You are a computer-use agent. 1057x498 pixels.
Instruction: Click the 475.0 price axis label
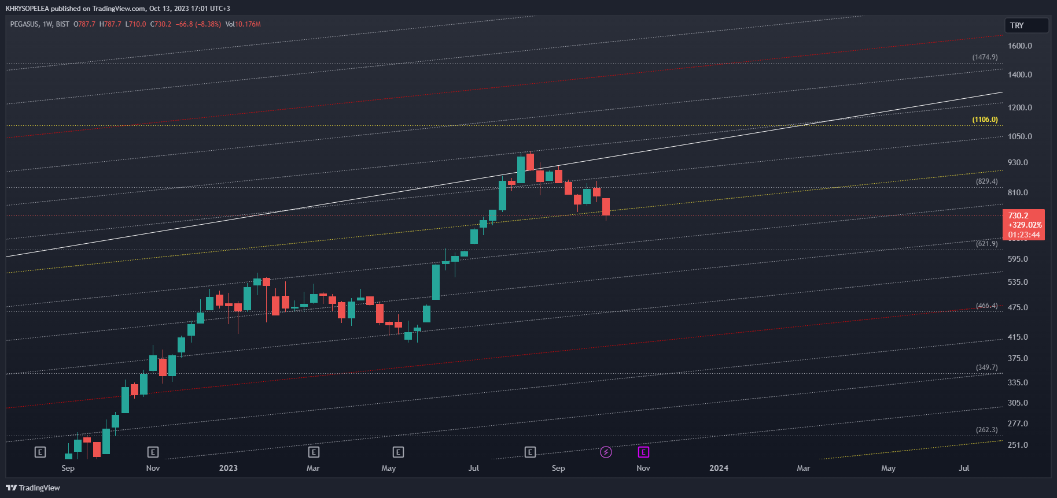1018,307
